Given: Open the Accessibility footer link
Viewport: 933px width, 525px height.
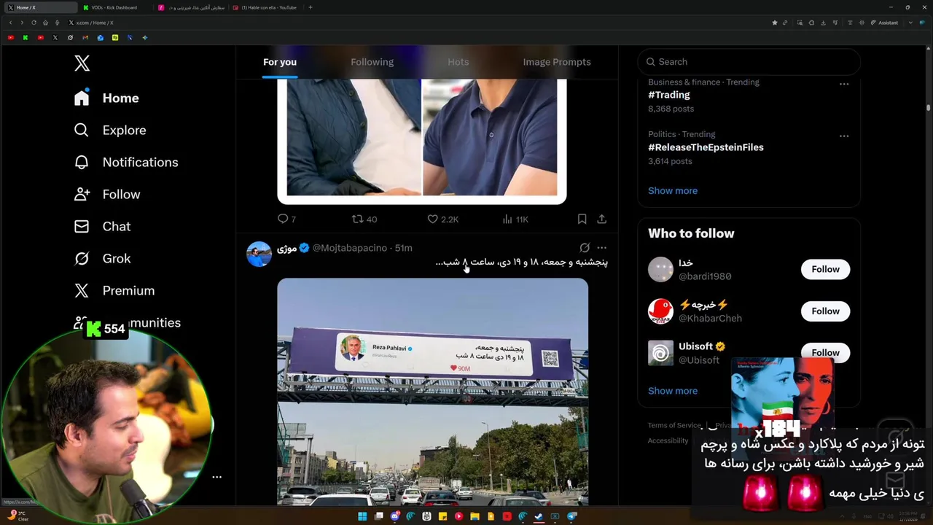Looking at the screenshot, I should pos(668,440).
